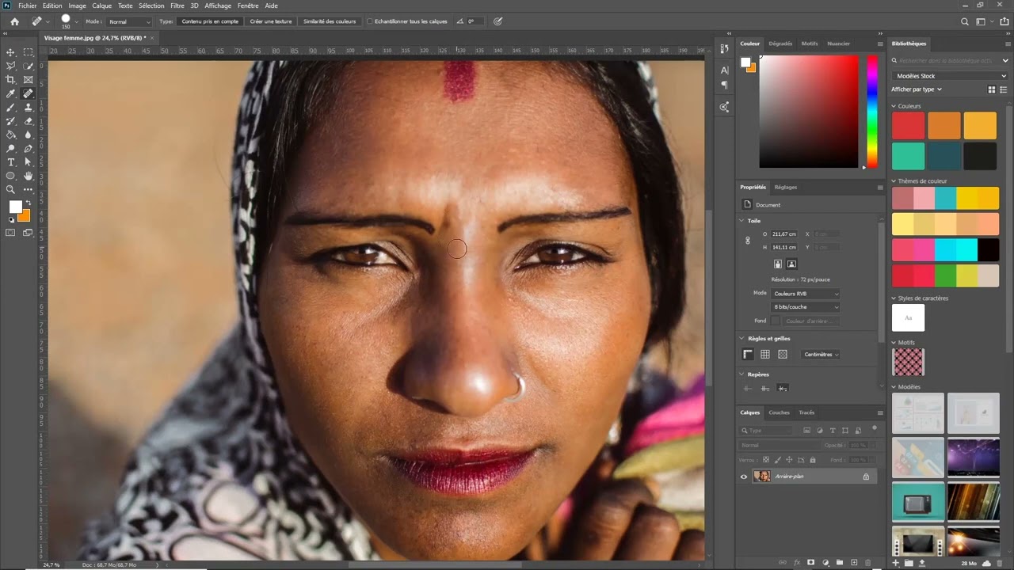Click Similarité des couleurs button
Screen dimensions: 1014x570
[330, 21]
